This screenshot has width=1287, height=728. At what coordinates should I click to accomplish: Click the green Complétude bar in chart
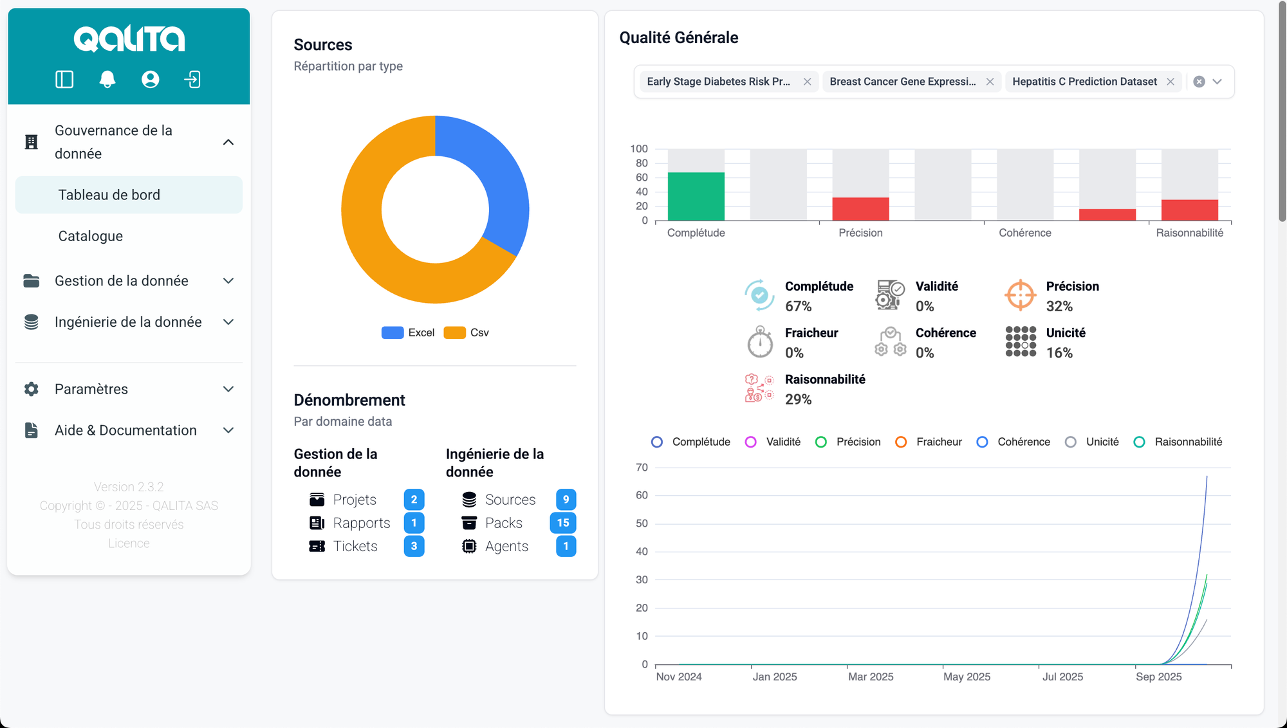tap(696, 196)
